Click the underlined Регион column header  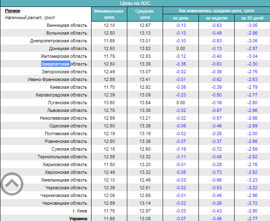coord(13,11)
